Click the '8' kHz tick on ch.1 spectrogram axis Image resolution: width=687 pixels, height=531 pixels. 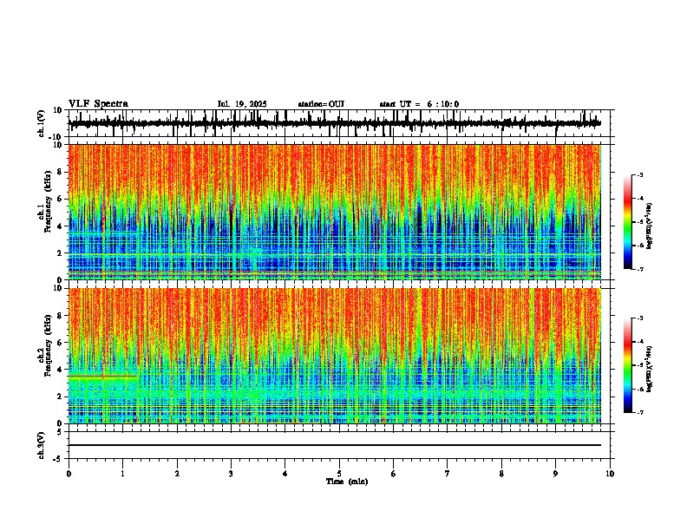[60, 172]
